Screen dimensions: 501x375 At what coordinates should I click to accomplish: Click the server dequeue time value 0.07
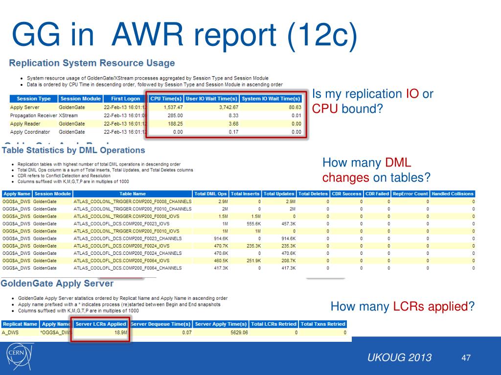[187, 332]
